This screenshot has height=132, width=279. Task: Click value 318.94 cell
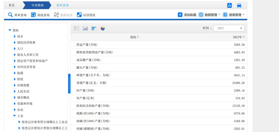[x=240, y=98]
